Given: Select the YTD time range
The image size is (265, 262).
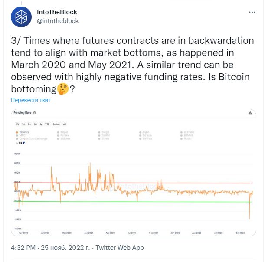Looking at the screenshot, I should tap(47, 124).
